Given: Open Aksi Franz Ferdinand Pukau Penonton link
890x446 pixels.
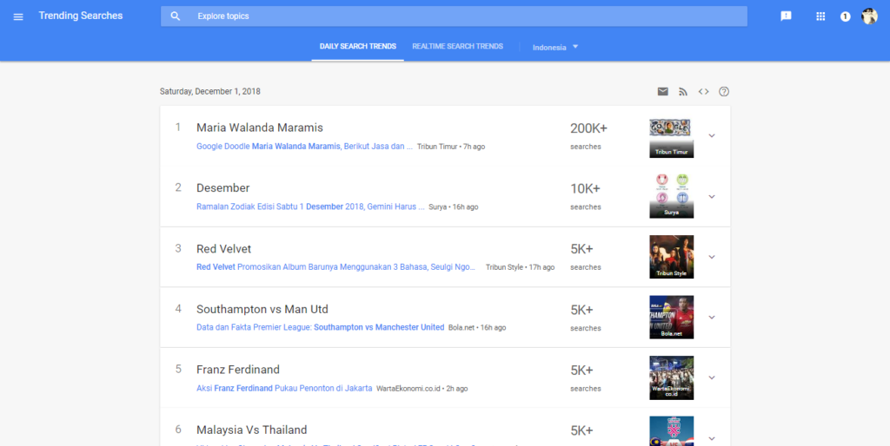Looking at the screenshot, I should [284, 388].
